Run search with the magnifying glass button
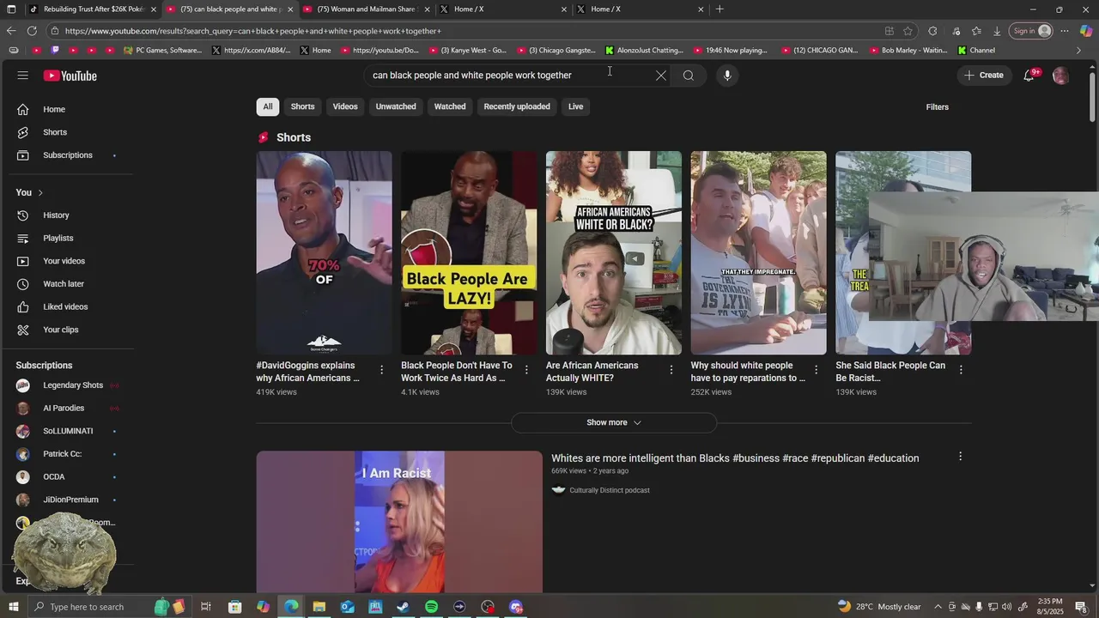Image resolution: width=1099 pixels, height=618 pixels. click(688, 76)
